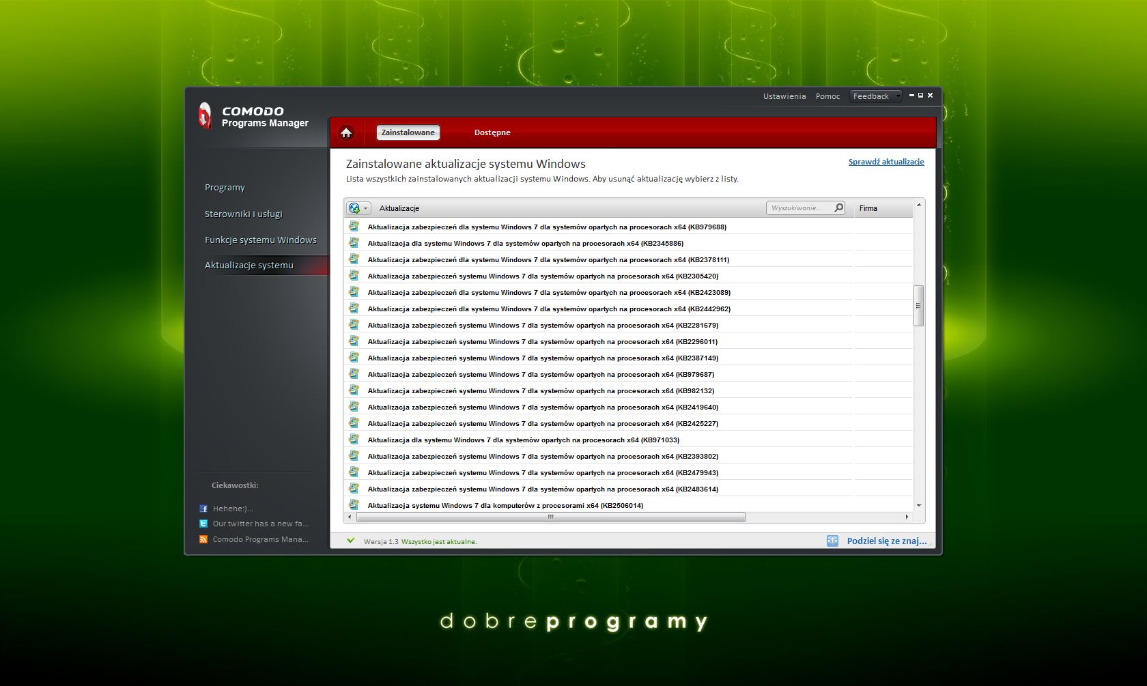1147x686 pixels.
Task: Click the horizontal scrollbar thumb
Action: 550,517
